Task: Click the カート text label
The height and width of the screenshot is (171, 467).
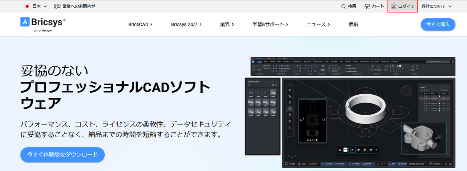Action: 378,6
